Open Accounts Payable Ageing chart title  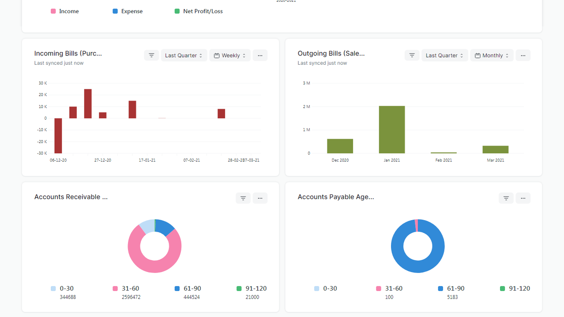[335, 197]
